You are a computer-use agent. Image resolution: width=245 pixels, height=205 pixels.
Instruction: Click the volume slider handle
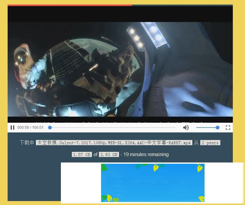[217, 128]
